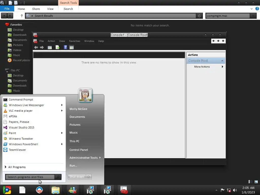Click the Winaero Tweaker icon
Image resolution: width=260 pixels, height=195 pixels.
pos(5,138)
